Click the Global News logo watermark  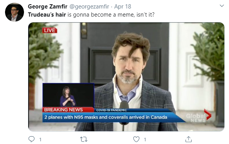198,116
